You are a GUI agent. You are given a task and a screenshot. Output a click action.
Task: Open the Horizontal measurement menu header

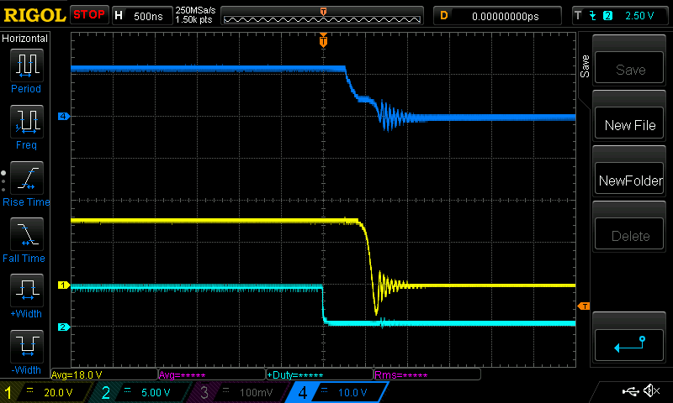(x=25, y=38)
